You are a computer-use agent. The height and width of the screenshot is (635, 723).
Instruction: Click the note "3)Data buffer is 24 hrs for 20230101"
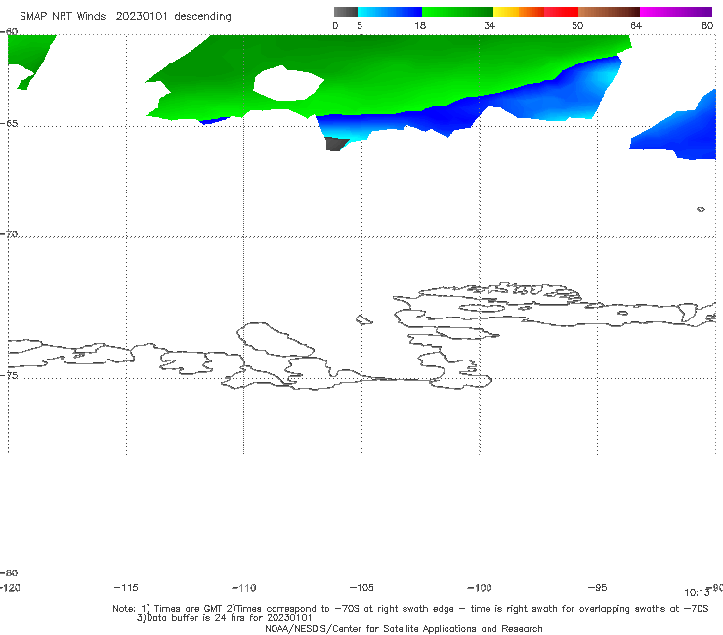click(225, 618)
